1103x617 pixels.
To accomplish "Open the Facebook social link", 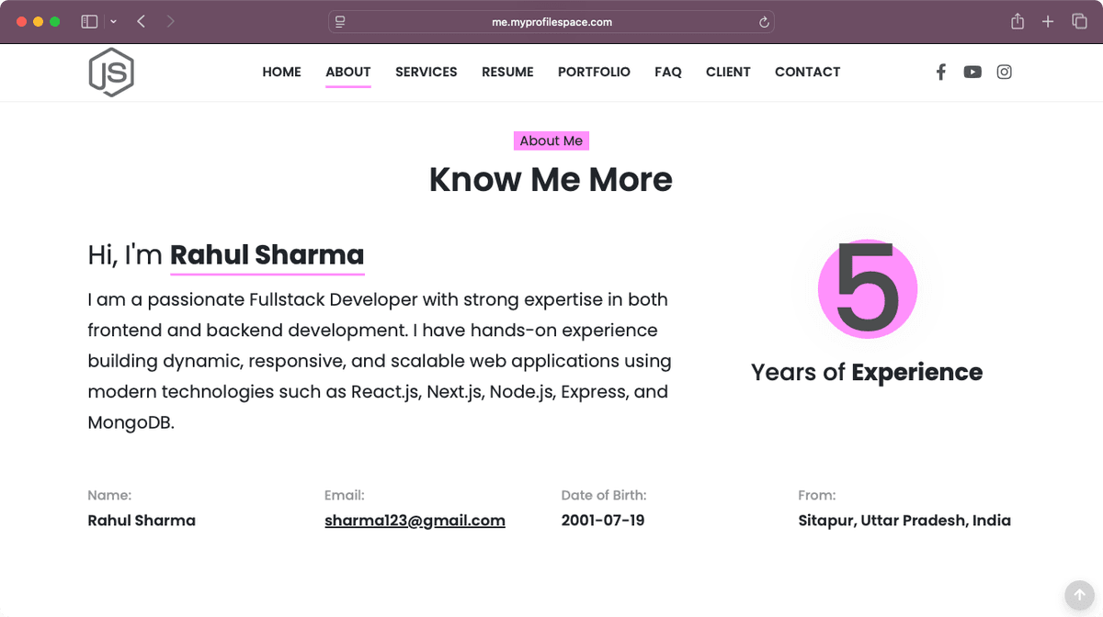I will (x=940, y=72).
